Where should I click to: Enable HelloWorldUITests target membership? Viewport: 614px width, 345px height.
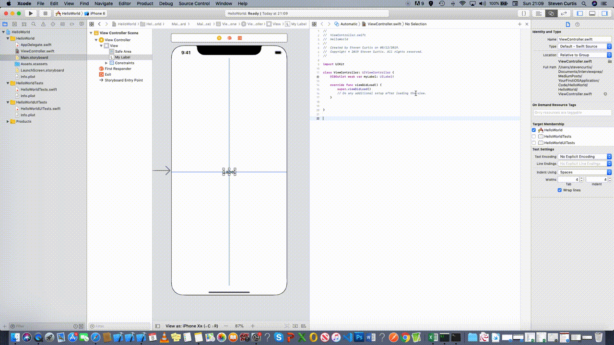click(534, 143)
